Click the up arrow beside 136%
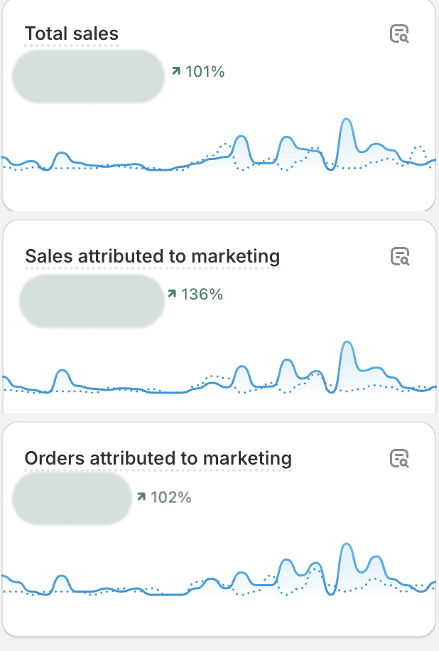Viewport: 439px width, 651px height. pyautogui.click(x=172, y=294)
